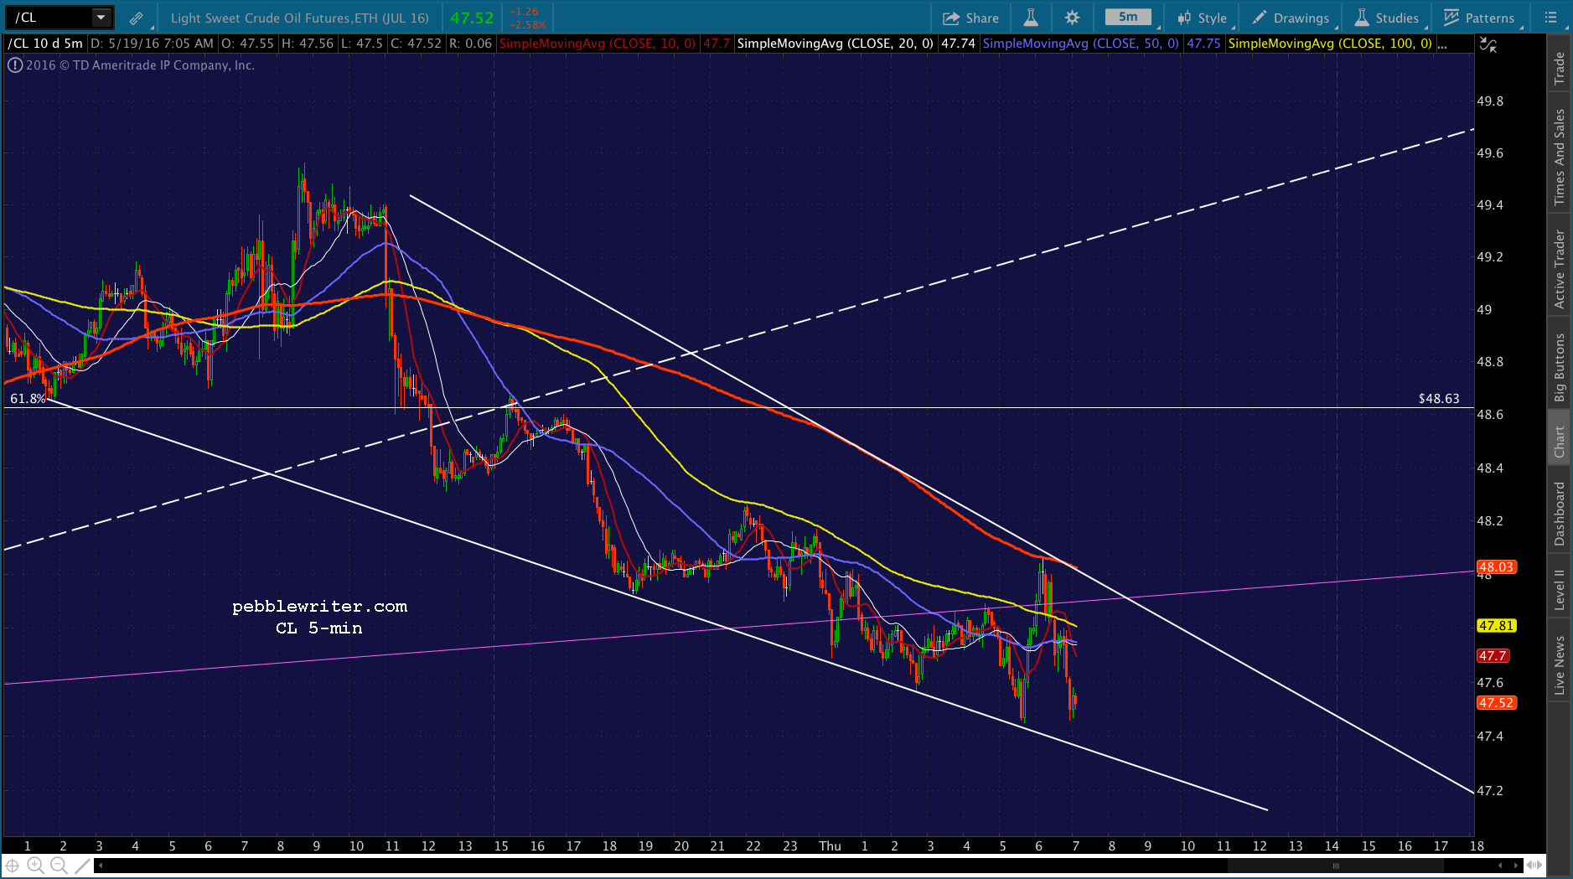Viewport: 1573px width, 879px height.
Task: Select the line drawing tool icon
Action: [x=82, y=866]
